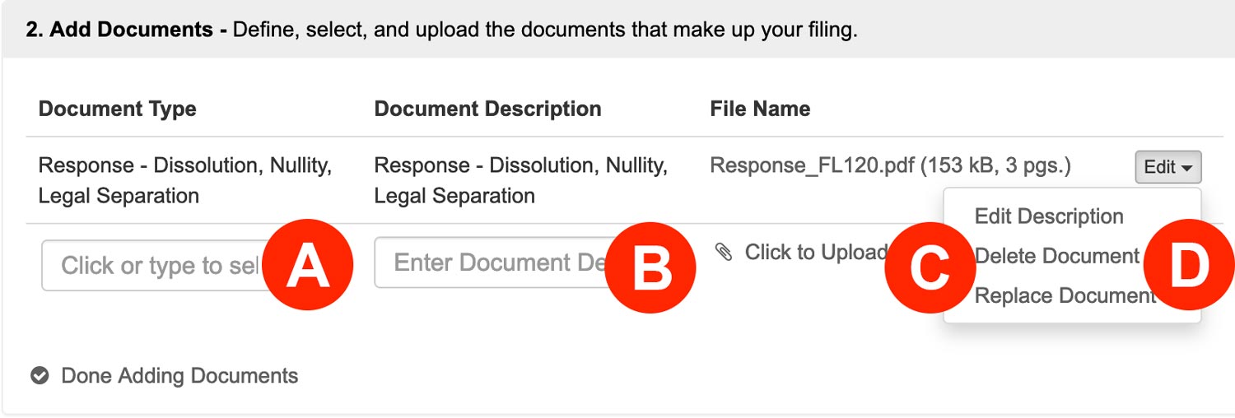Click the Document Description column header
This screenshot has height=418, width=1235.
[x=487, y=109]
